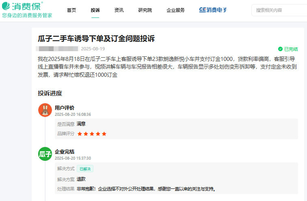This screenshot has height=201, width=307.
Task: Click the green 已完结 check icon
Action: tap(280, 49)
